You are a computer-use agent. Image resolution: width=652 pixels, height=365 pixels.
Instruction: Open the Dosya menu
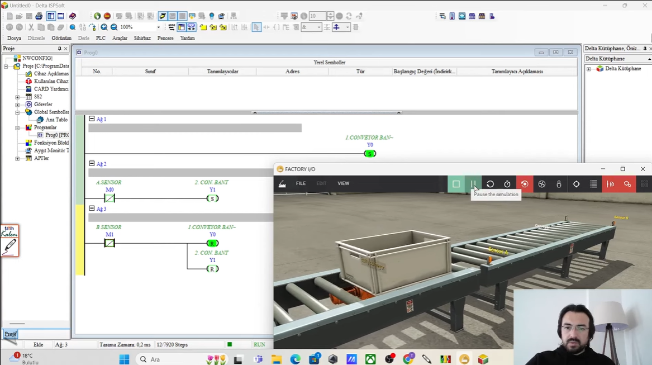point(14,39)
